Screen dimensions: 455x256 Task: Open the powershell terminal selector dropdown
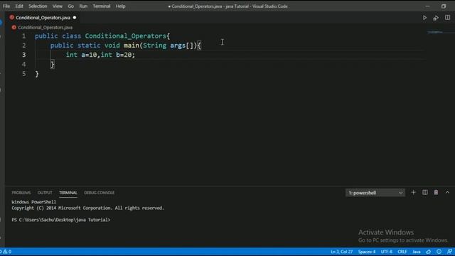pos(375,193)
